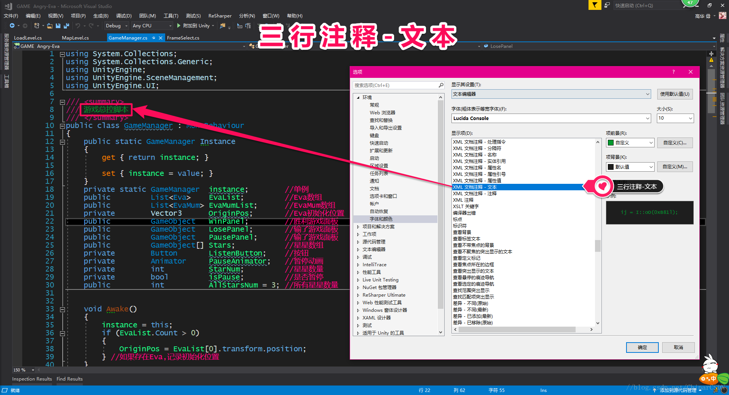Screen dimensions: 729x395
Task: Click the New Project toolbar icon
Action: (37, 25)
